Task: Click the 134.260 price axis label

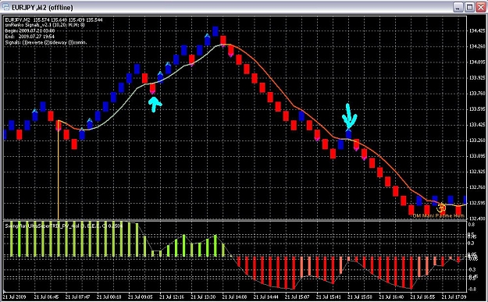Action: click(x=477, y=47)
